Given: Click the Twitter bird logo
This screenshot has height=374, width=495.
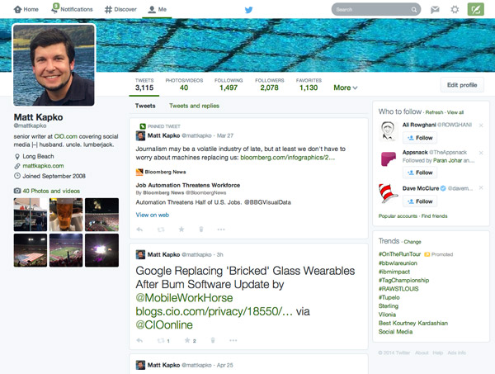Looking at the screenshot, I should pyautogui.click(x=249, y=10).
